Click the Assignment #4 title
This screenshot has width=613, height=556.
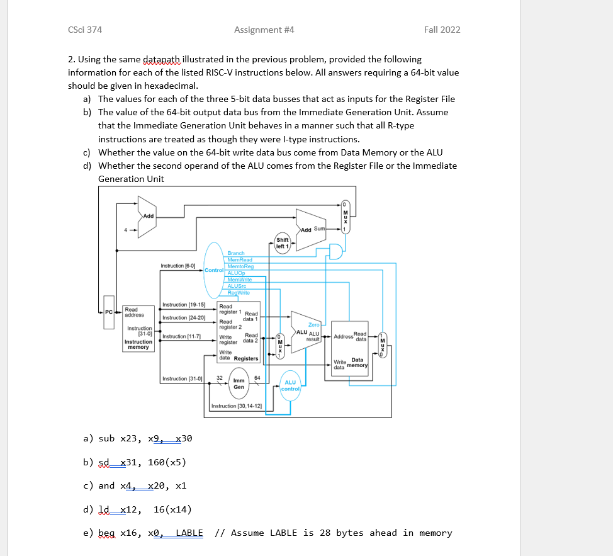coord(264,30)
